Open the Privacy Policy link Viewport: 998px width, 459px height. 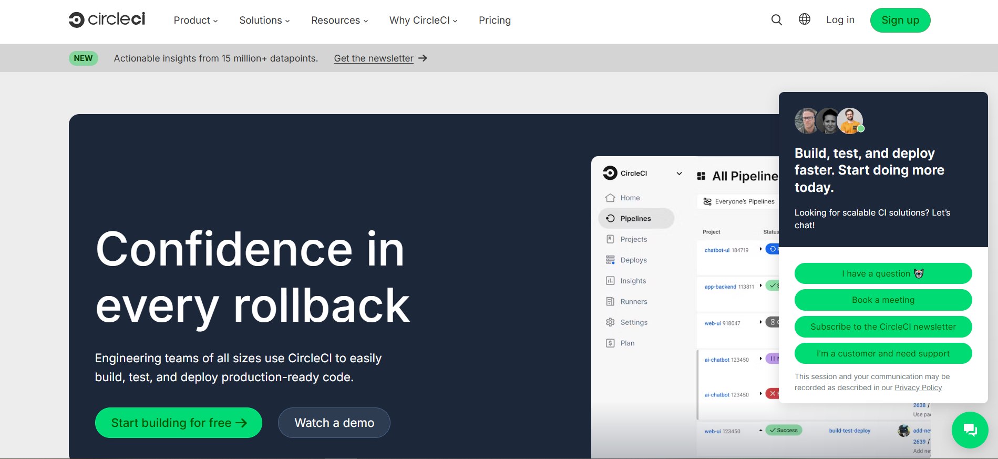click(918, 387)
